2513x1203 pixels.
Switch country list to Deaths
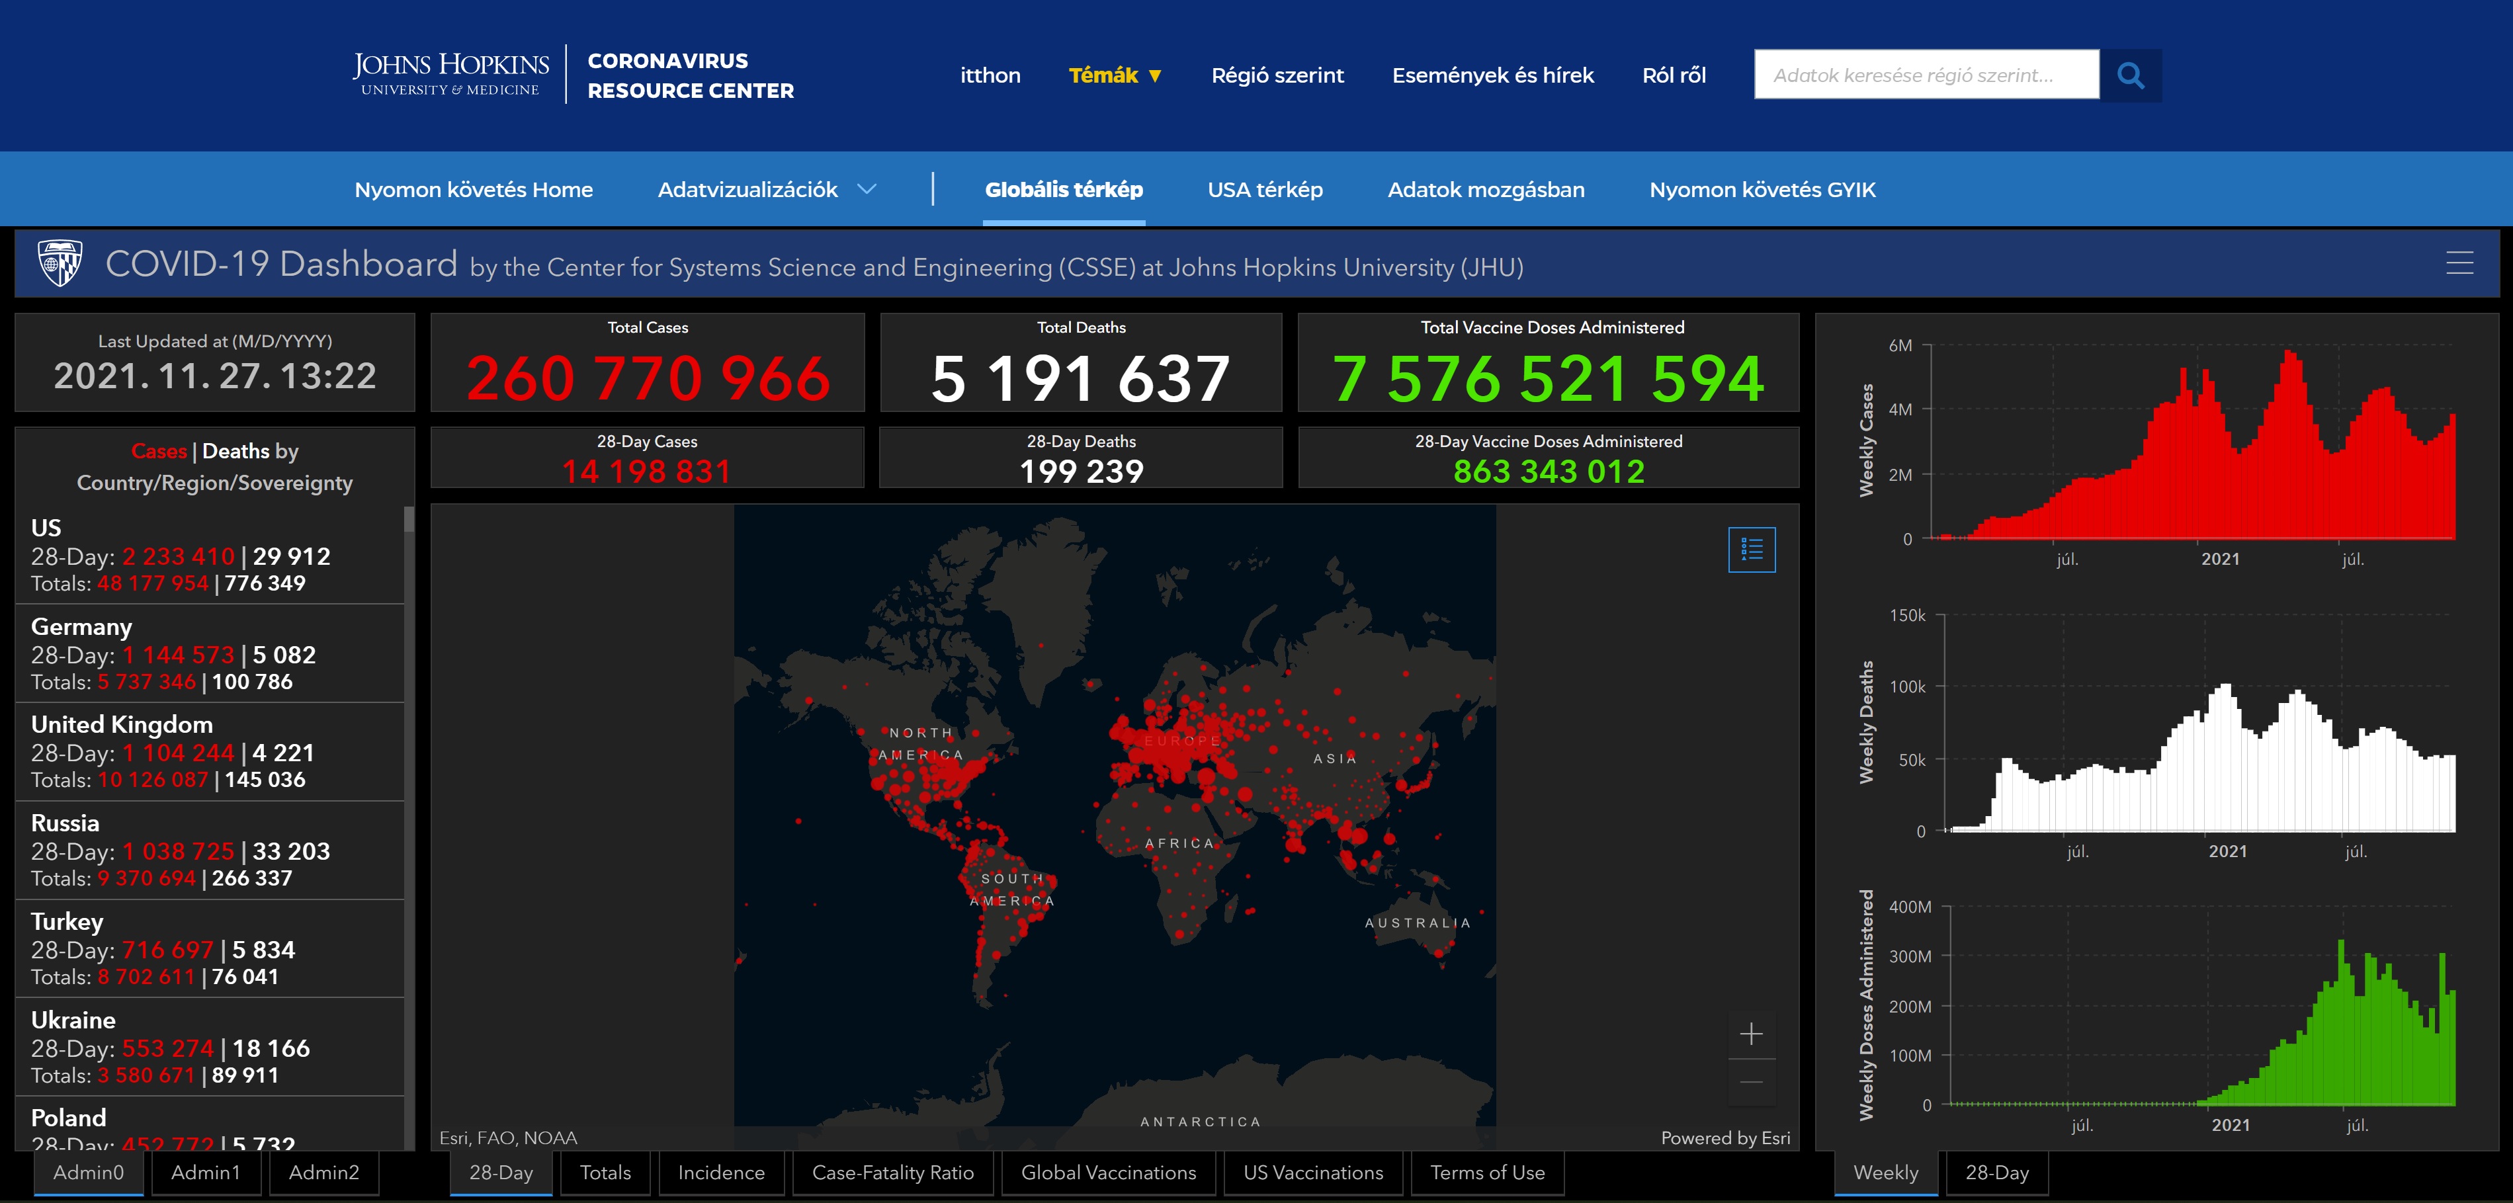pyautogui.click(x=235, y=451)
